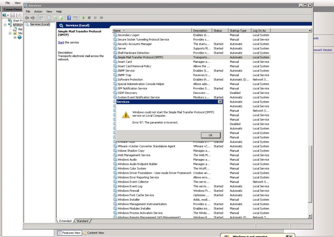Click the services list vertical scrollbar thumb

310,174
